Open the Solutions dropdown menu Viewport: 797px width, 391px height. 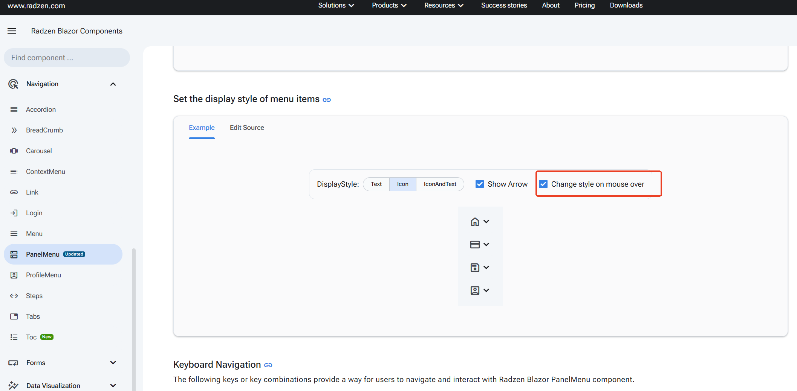click(x=336, y=5)
